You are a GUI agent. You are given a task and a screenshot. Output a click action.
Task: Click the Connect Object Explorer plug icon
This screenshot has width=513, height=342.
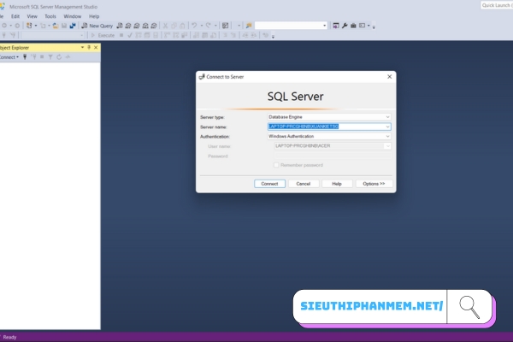pos(25,57)
